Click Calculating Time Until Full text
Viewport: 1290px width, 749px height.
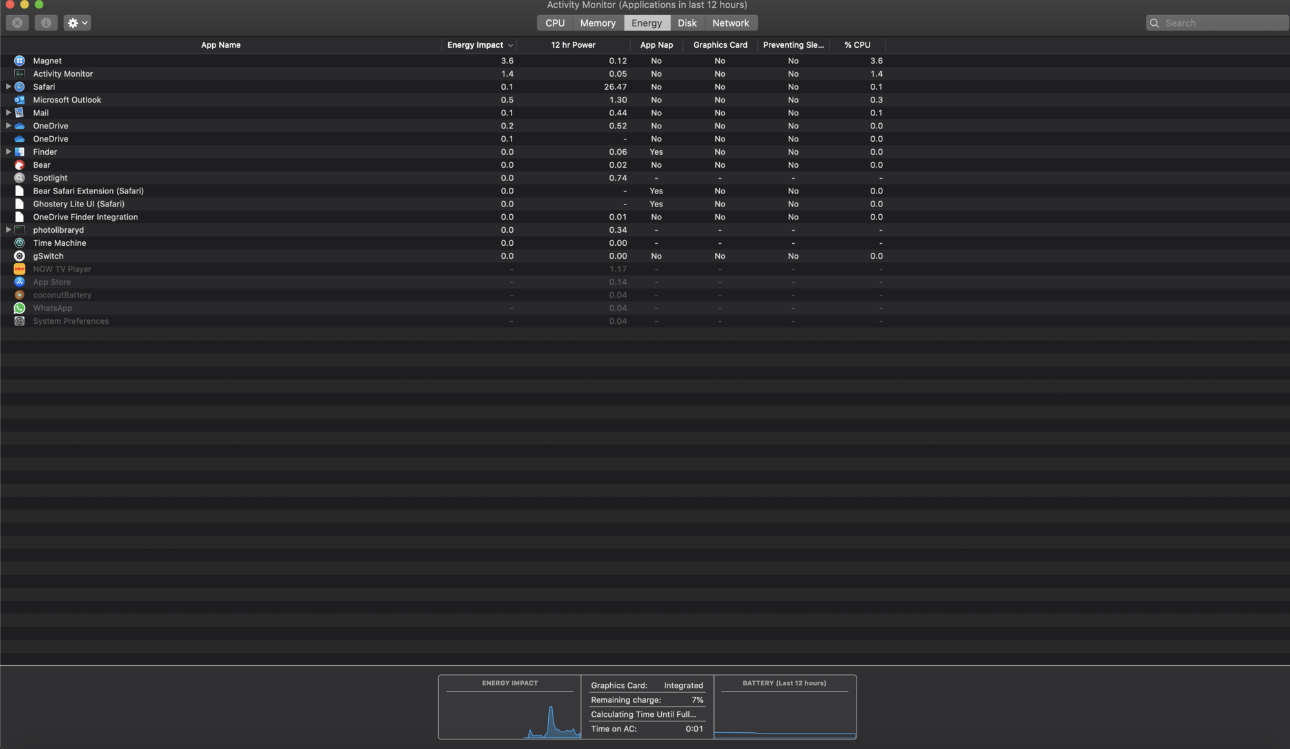tap(643, 714)
